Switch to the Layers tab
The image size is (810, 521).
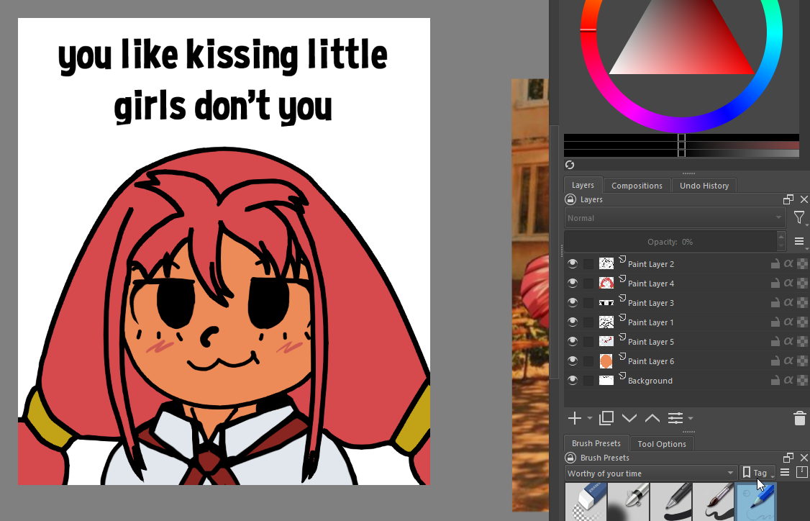coord(583,185)
